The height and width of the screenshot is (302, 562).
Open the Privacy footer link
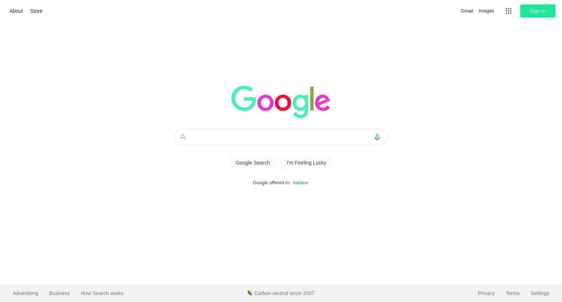point(486,293)
